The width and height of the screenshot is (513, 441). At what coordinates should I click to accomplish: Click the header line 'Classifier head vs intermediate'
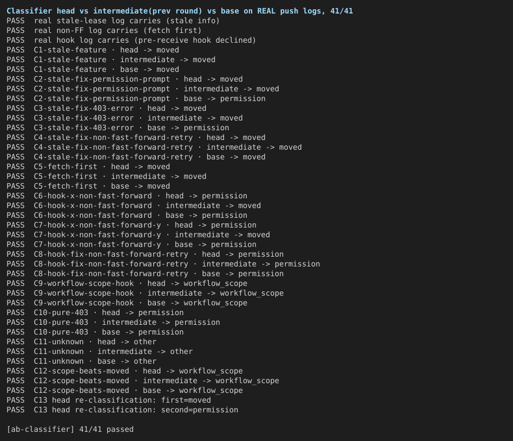click(x=180, y=11)
